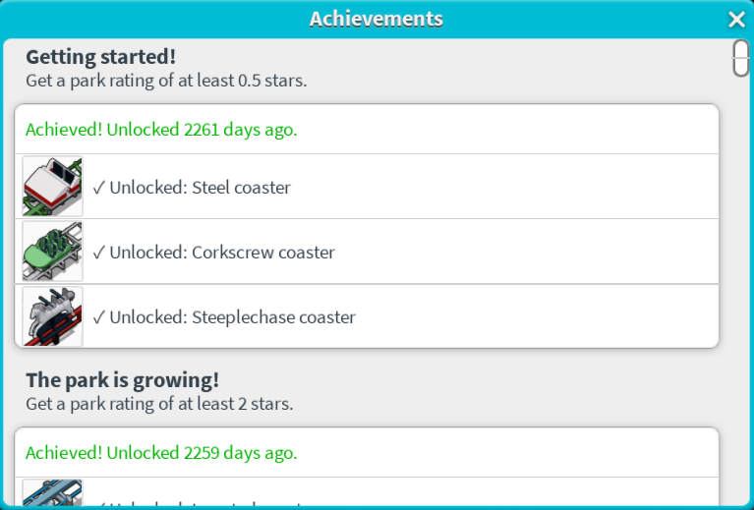Click the 0.5 stars park rating description
This screenshot has height=510, width=754.
pyautogui.click(x=166, y=81)
